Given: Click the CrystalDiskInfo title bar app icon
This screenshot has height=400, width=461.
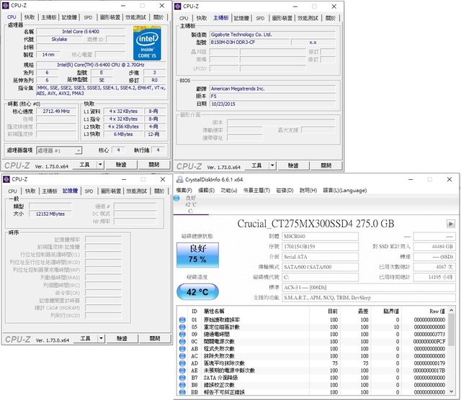Looking at the screenshot, I should [180, 179].
